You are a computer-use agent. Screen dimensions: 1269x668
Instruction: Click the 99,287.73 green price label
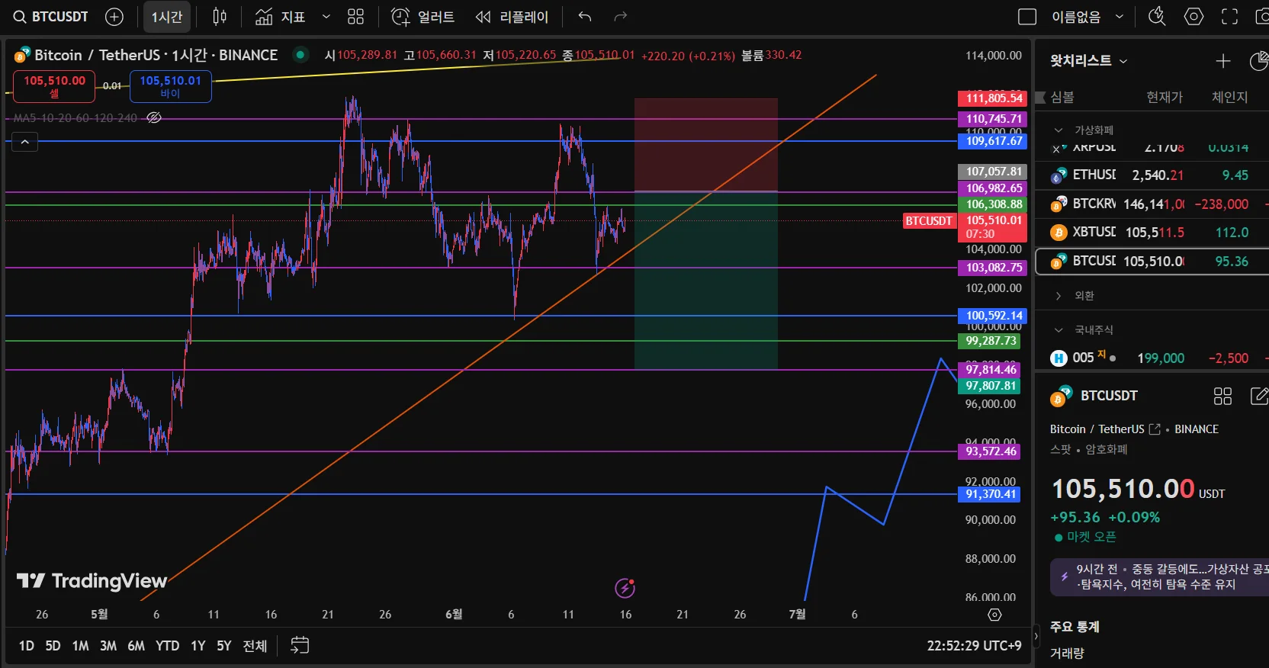tap(989, 341)
